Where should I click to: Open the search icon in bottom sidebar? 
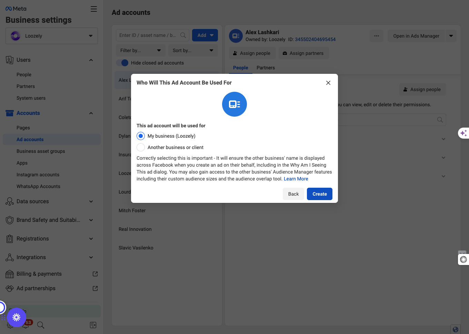pyautogui.click(x=41, y=325)
